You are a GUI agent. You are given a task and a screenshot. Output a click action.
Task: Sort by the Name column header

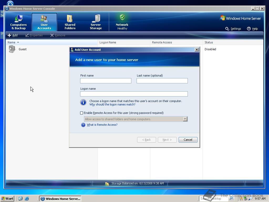(x=51, y=42)
